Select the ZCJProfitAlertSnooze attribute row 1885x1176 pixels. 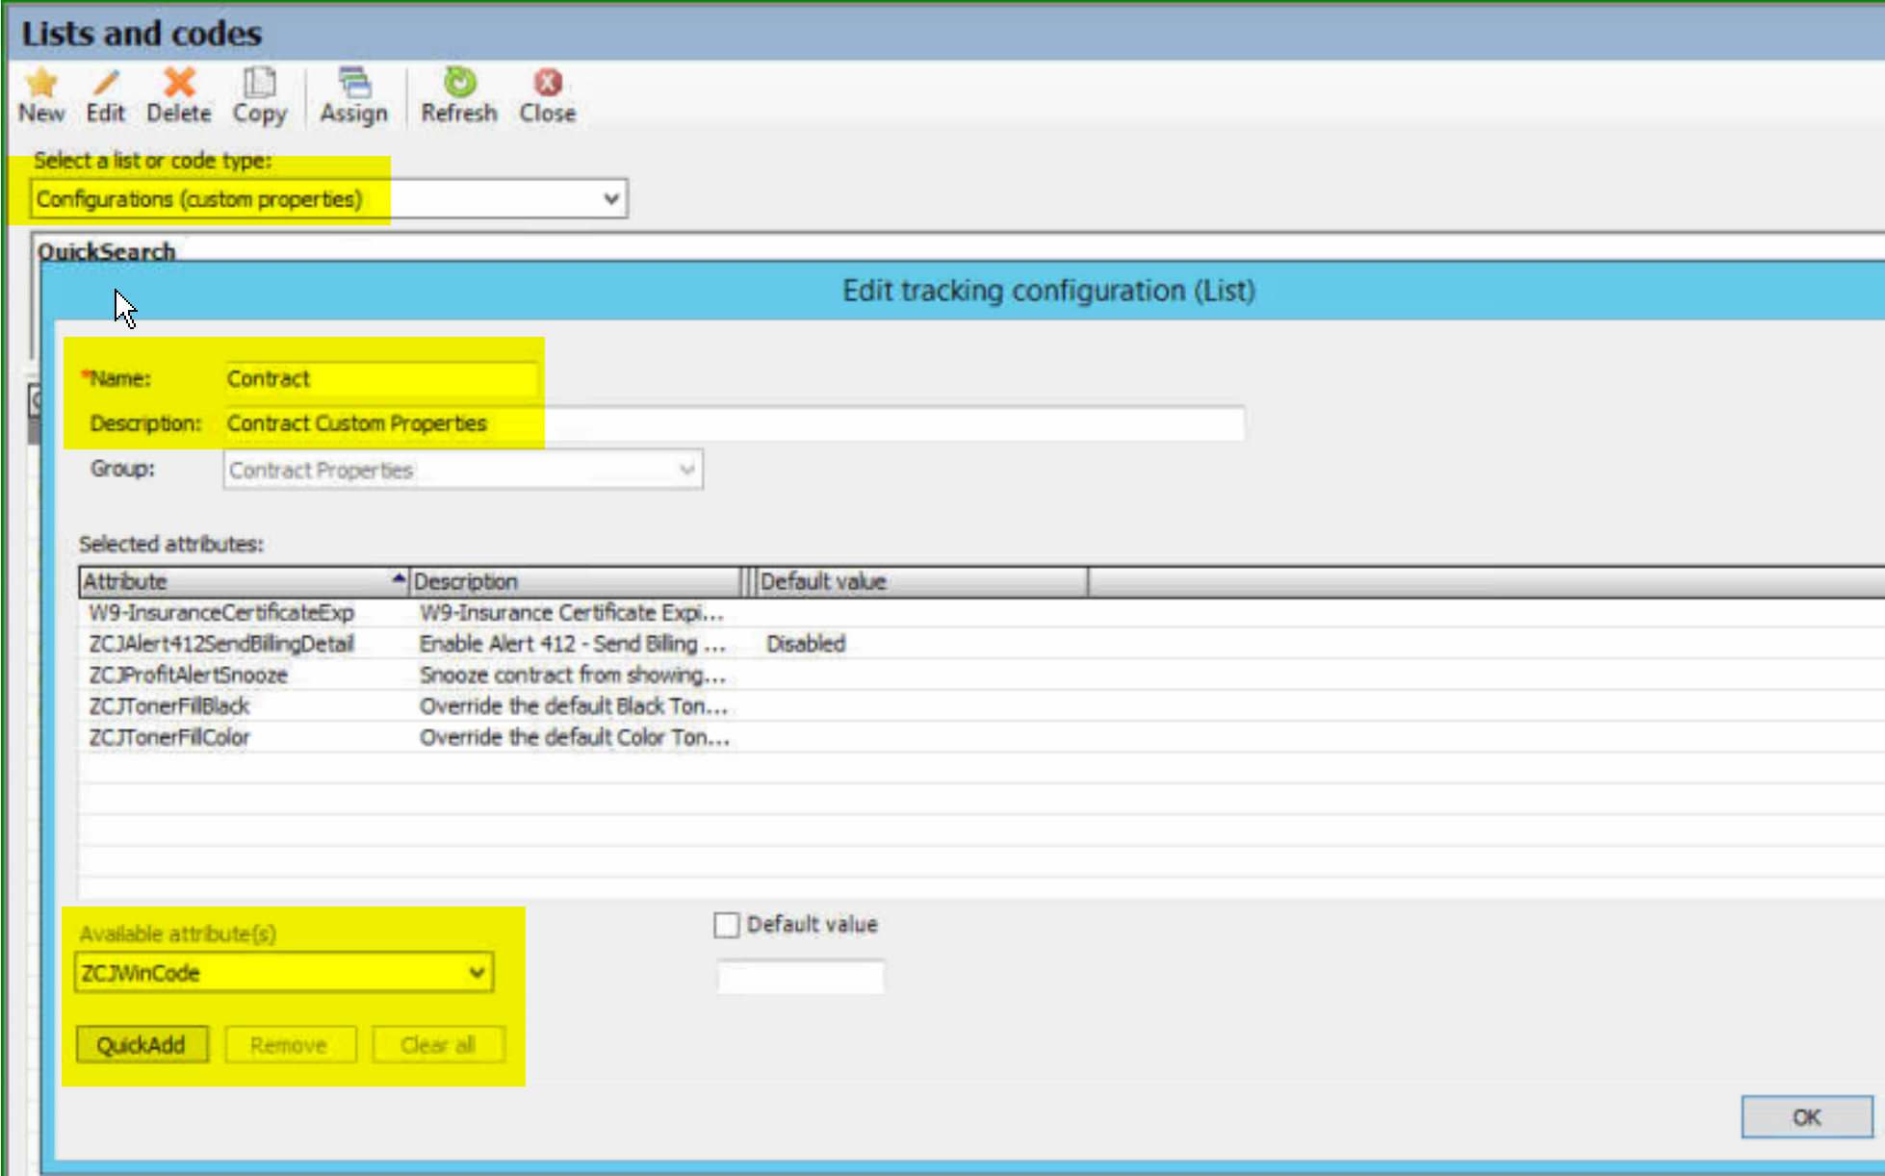click(981, 676)
